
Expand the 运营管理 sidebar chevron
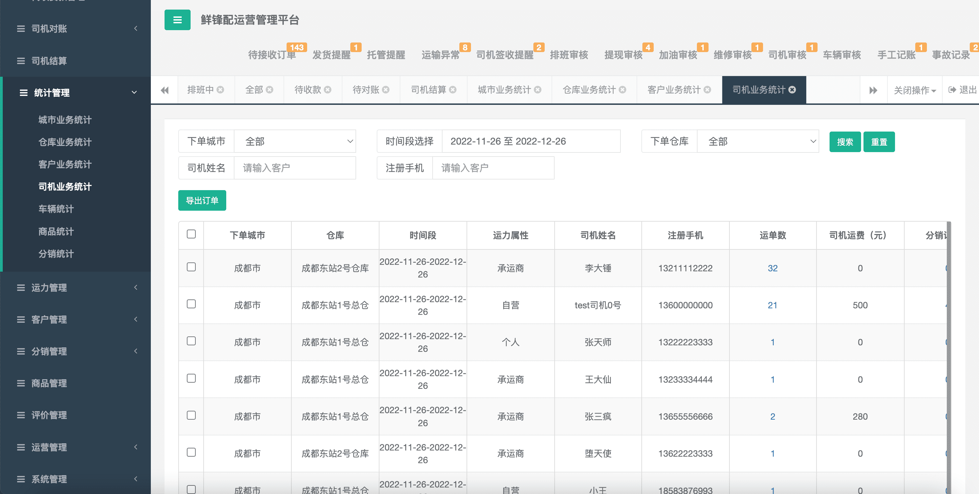pos(136,447)
